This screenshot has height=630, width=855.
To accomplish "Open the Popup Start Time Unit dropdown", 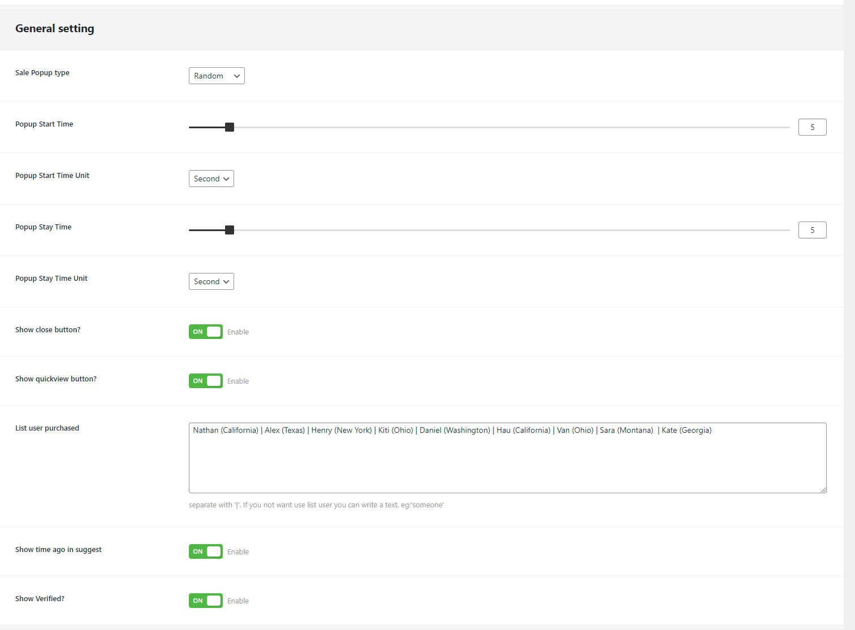I will 211,179.
